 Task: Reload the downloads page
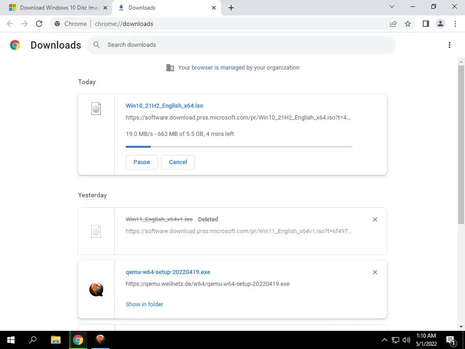(x=39, y=24)
